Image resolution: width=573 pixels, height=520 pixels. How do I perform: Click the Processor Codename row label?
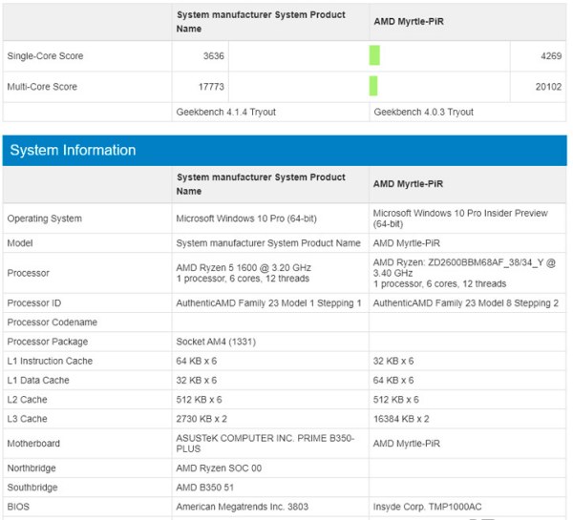[x=53, y=322]
